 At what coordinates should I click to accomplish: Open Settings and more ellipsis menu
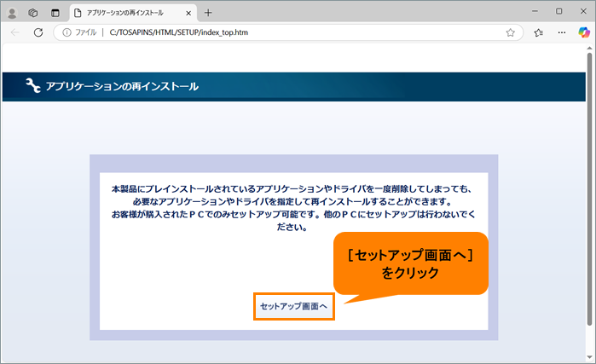pos(561,32)
